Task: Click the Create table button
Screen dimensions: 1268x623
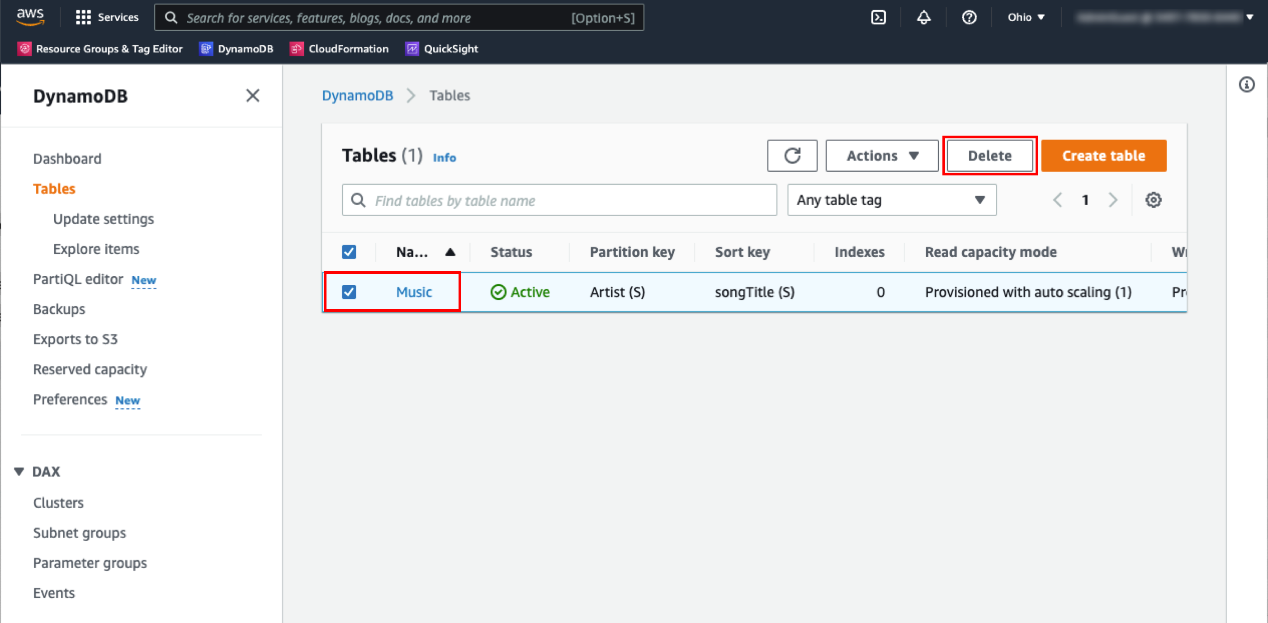Action: coord(1103,156)
